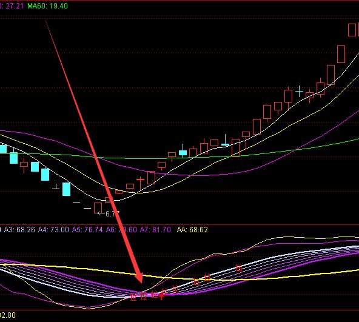Click the A4: 73.00 indicator value
This screenshot has width=359, height=322.
click(x=53, y=229)
